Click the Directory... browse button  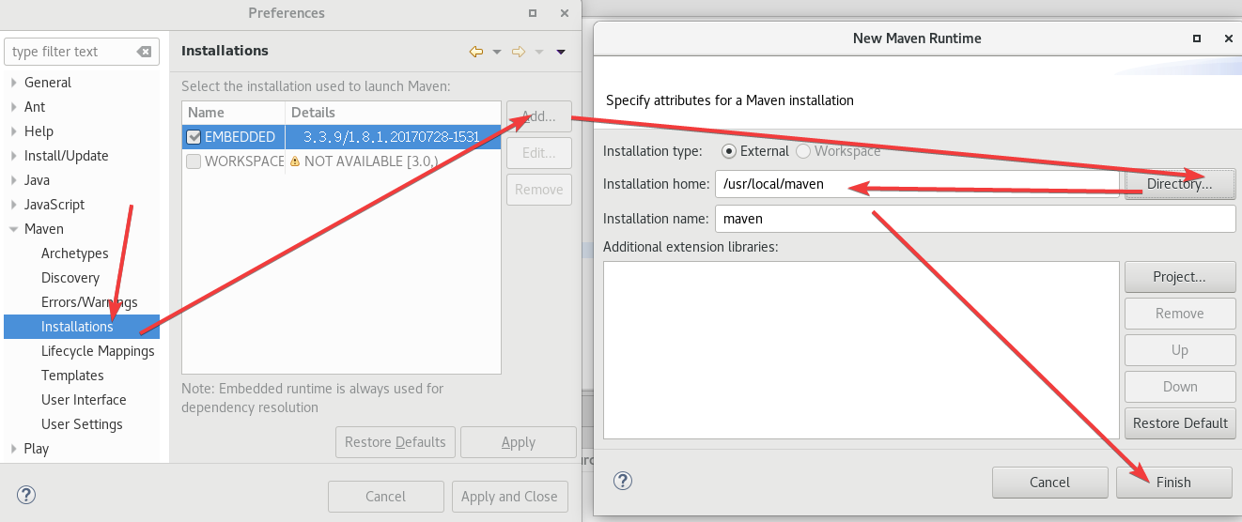[x=1179, y=184]
